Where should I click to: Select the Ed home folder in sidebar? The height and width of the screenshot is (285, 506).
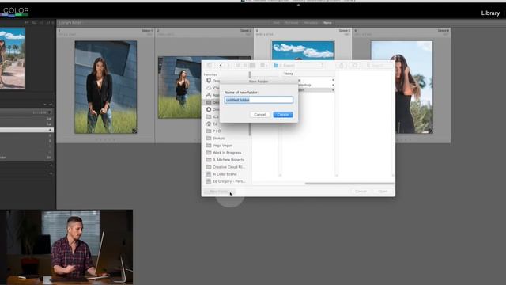[x=213, y=123]
